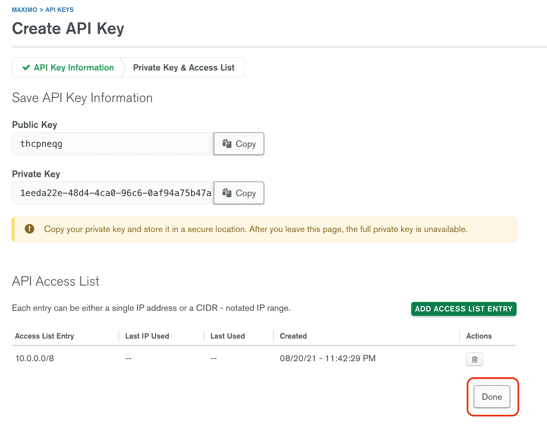Click the green checkmark on API Key Information
This screenshot has width=547, height=434.
tap(26, 67)
